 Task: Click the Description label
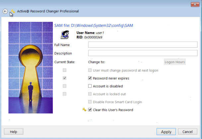(x=63, y=53)
